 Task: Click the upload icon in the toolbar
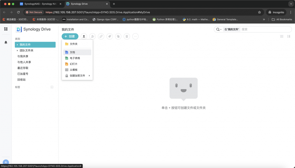tap(84, 36)
